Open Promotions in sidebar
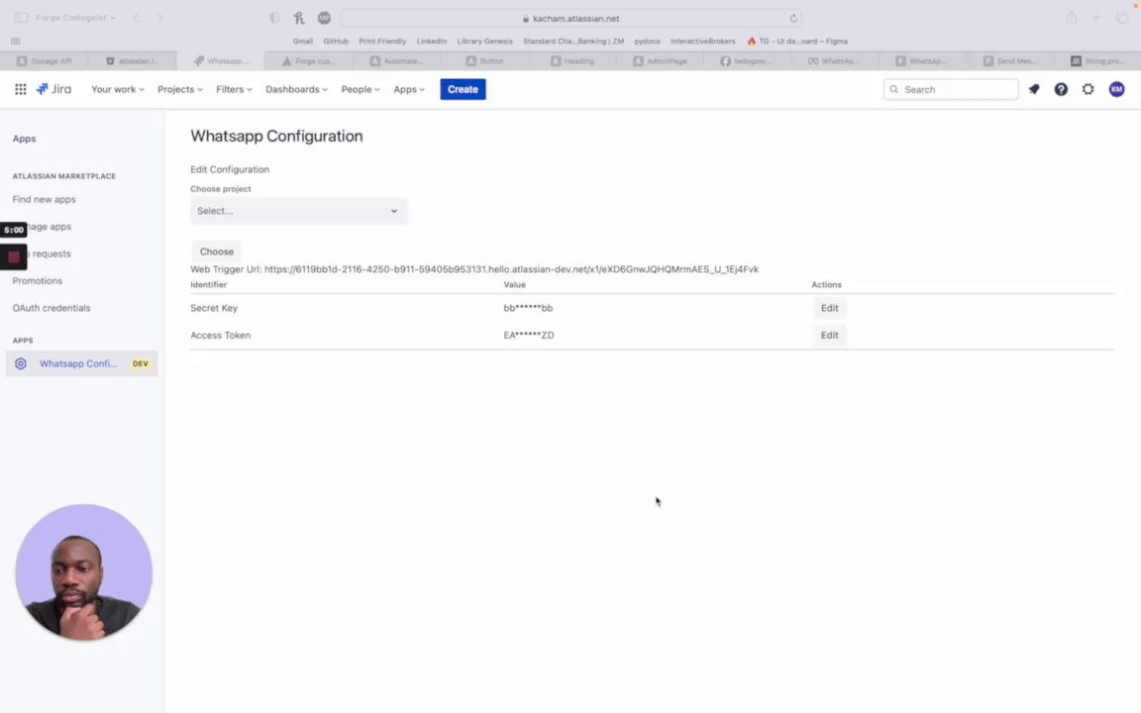The image size is (1141, 713). tap(37, 281)
